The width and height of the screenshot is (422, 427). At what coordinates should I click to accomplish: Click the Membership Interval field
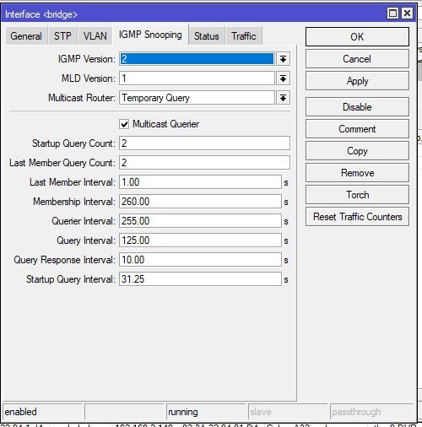200,202
